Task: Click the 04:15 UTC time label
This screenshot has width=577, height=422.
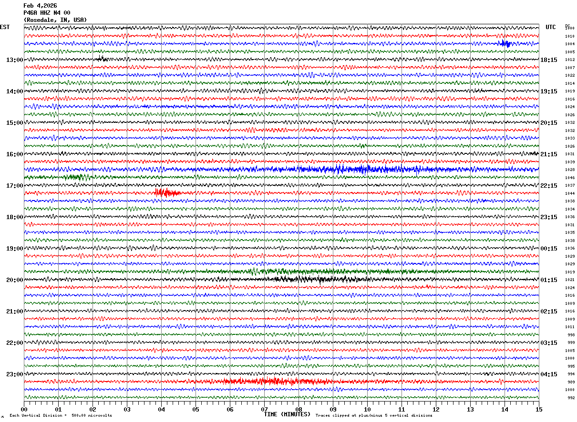Action: coord(549,374)
